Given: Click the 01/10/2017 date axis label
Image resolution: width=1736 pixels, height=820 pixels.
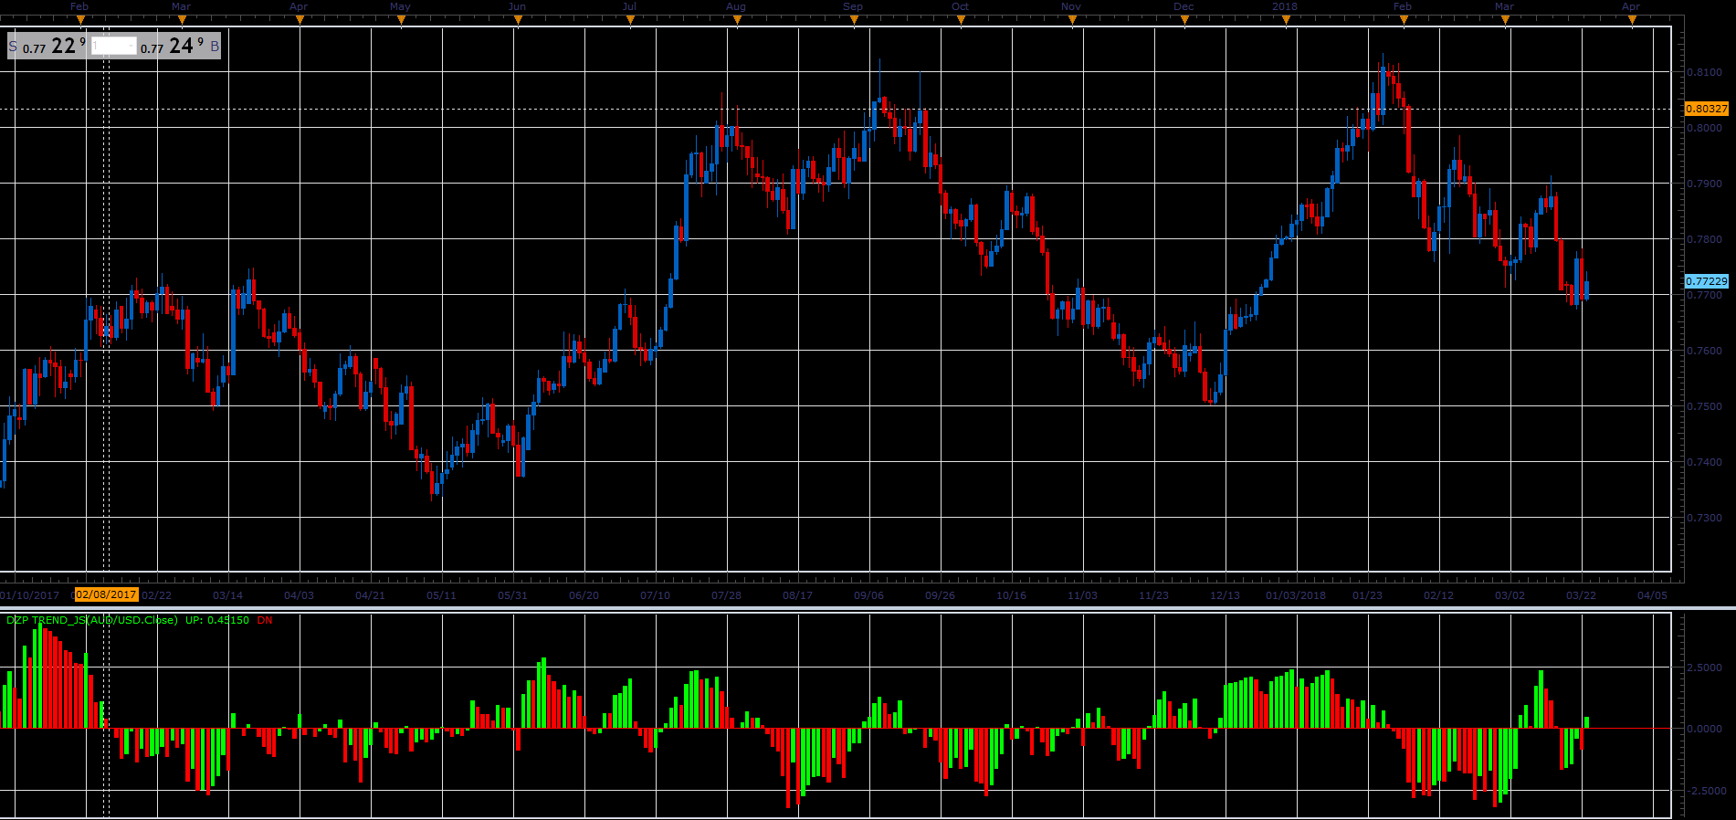Looking at the screenshot, I should click(x=29, y=595).
